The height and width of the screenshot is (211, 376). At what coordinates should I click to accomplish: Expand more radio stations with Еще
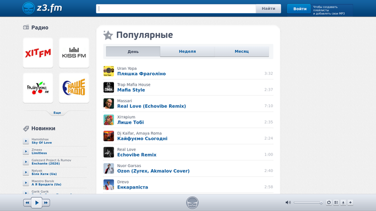(x=57, y=113)
